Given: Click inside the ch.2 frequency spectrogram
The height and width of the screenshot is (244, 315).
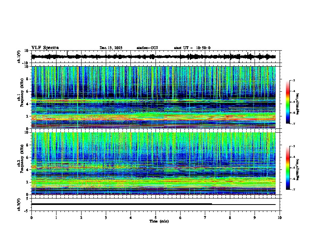Looking at the screenshot, I should coord(154,163).
